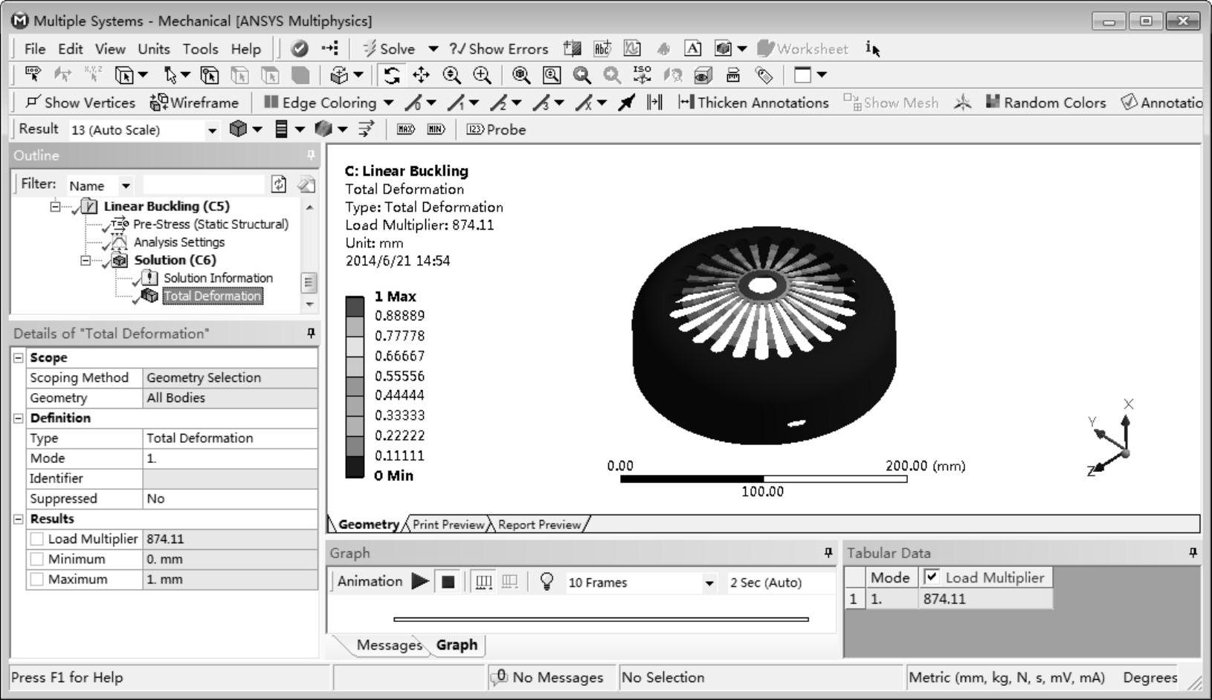The height and width of the screenshot is (700, 1212).
Task: Check the Minimum parameter box
Action: (36, 559)
